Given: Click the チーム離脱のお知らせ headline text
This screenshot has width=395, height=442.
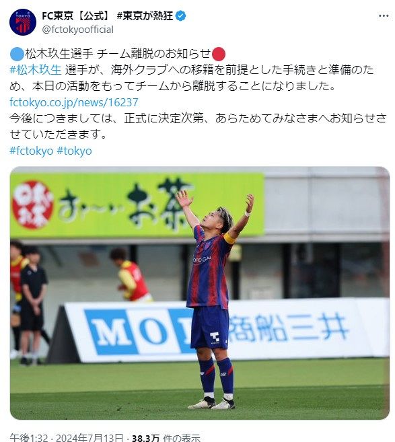Looking at the screenshot, I should [x=154, y=54].
